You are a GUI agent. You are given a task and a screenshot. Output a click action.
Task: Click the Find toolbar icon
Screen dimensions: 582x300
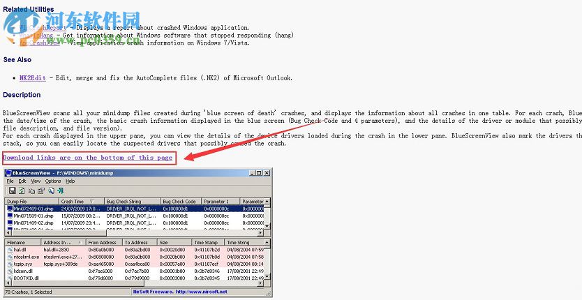click(51, 190)
